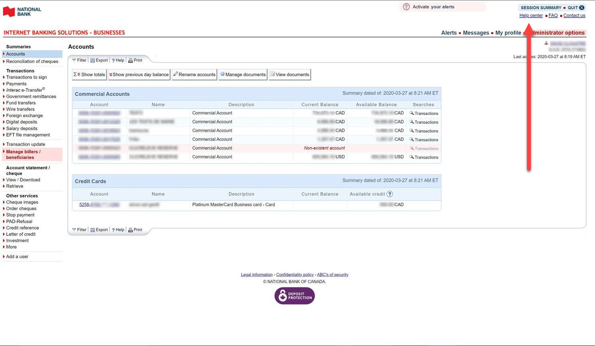Viewport: 595px width, 346px height.
Task: Open Digital deposits
Action: coord(22,122)
